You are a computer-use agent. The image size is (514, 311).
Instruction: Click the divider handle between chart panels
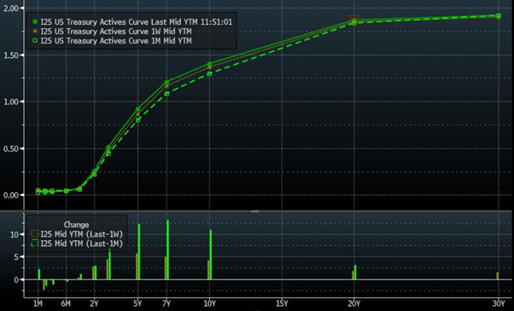tap(255, 211)
